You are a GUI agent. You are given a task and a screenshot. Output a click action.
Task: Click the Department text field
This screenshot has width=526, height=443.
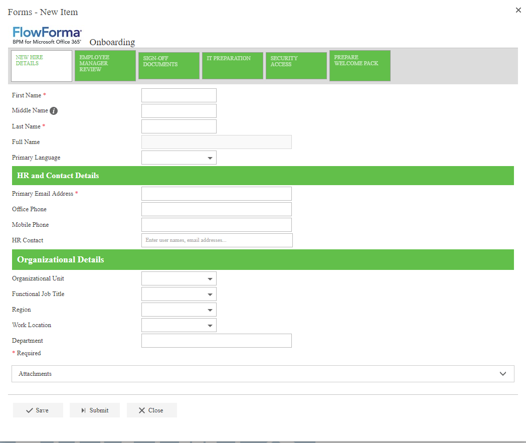(x=217, y=341)
